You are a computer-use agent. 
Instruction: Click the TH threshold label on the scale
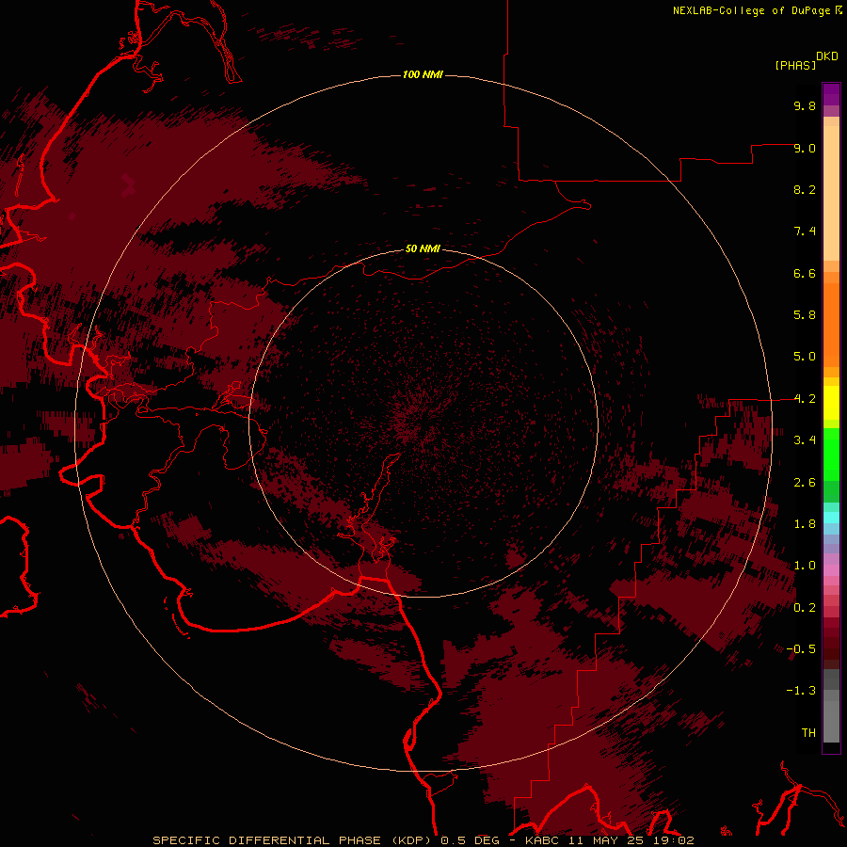click(808, 733)
